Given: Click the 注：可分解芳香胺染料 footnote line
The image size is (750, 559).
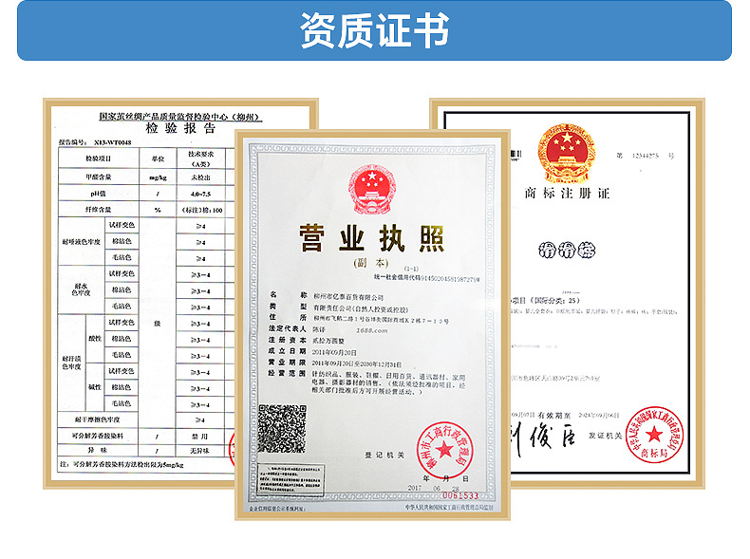Looking at the screenshot, I should tap(122, 464).
